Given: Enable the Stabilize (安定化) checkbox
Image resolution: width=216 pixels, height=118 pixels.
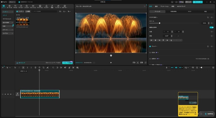Looking at the screenshot, I should 150,53.
